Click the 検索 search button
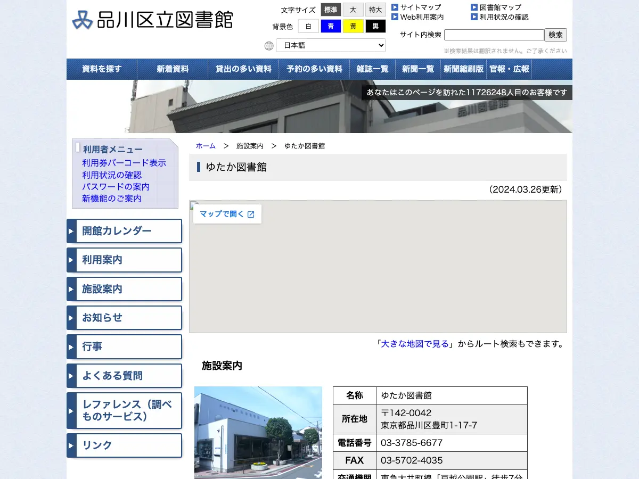The image size is (639, 479). (555, 35)
